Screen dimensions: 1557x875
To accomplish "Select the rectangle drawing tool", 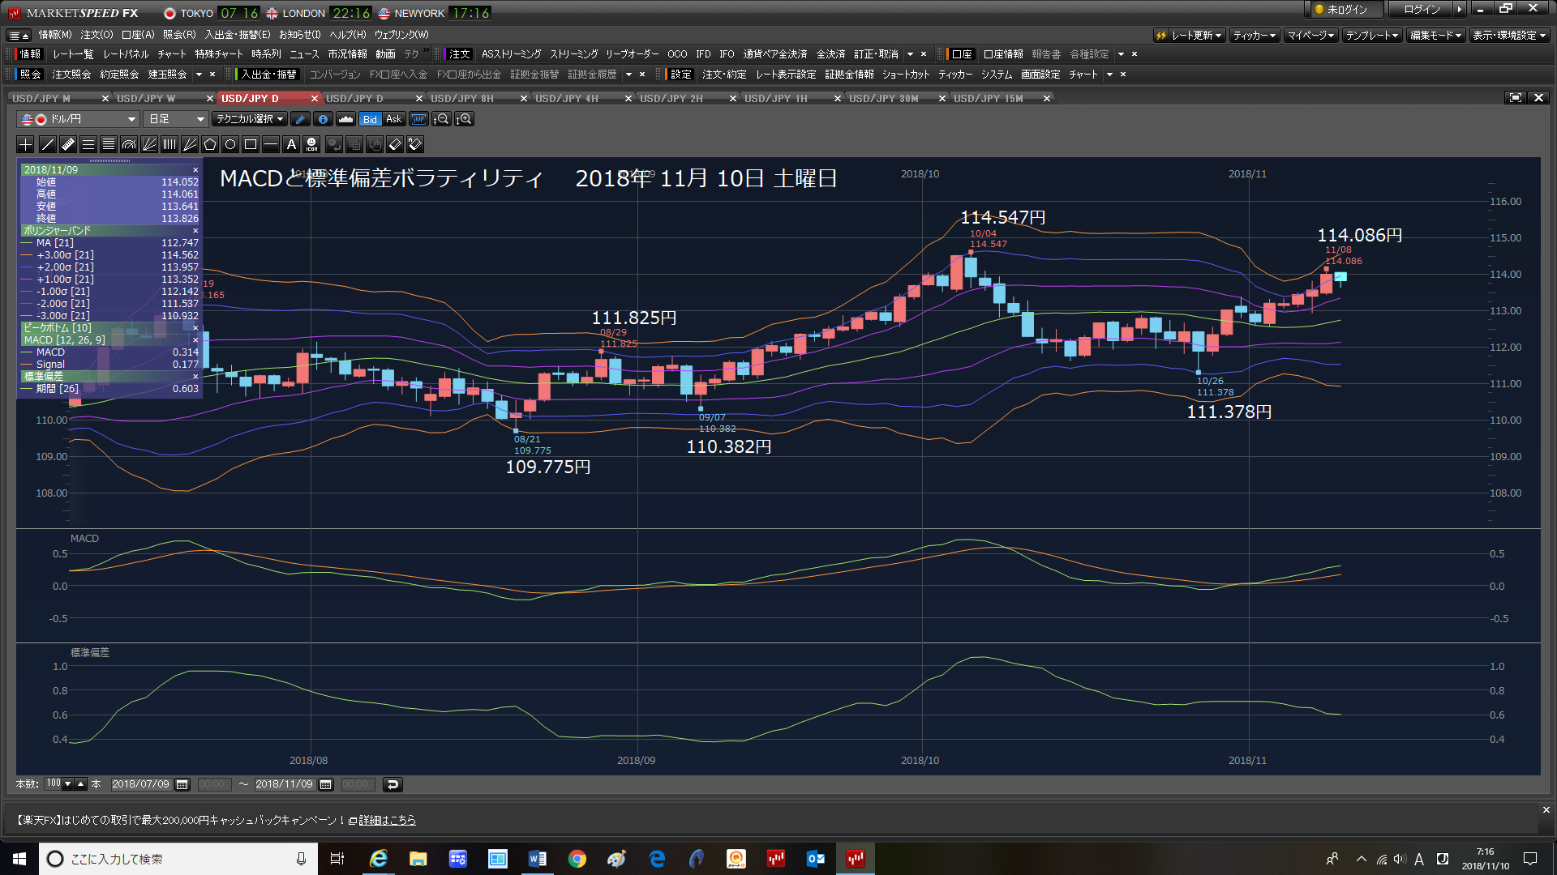I will pos(251,144).
